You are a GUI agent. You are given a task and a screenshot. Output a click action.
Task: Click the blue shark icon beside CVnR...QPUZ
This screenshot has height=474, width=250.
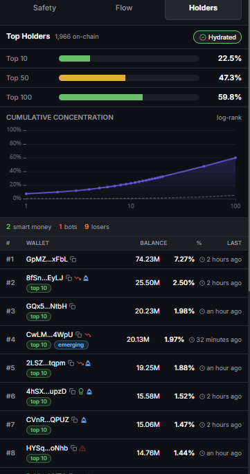(x=84, y=420)
